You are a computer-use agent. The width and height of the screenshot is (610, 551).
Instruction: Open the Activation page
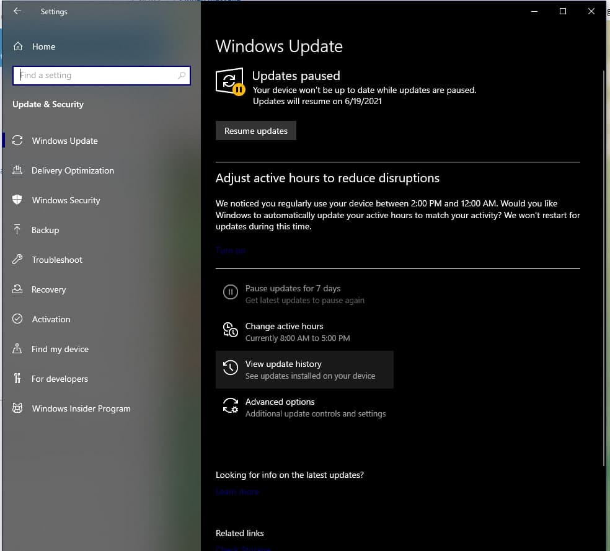[50, 319]
